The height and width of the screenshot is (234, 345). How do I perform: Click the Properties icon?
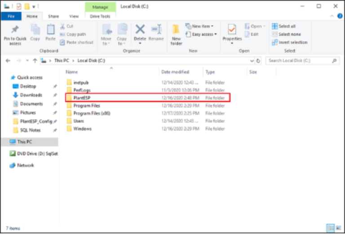(x=232, y=30)
